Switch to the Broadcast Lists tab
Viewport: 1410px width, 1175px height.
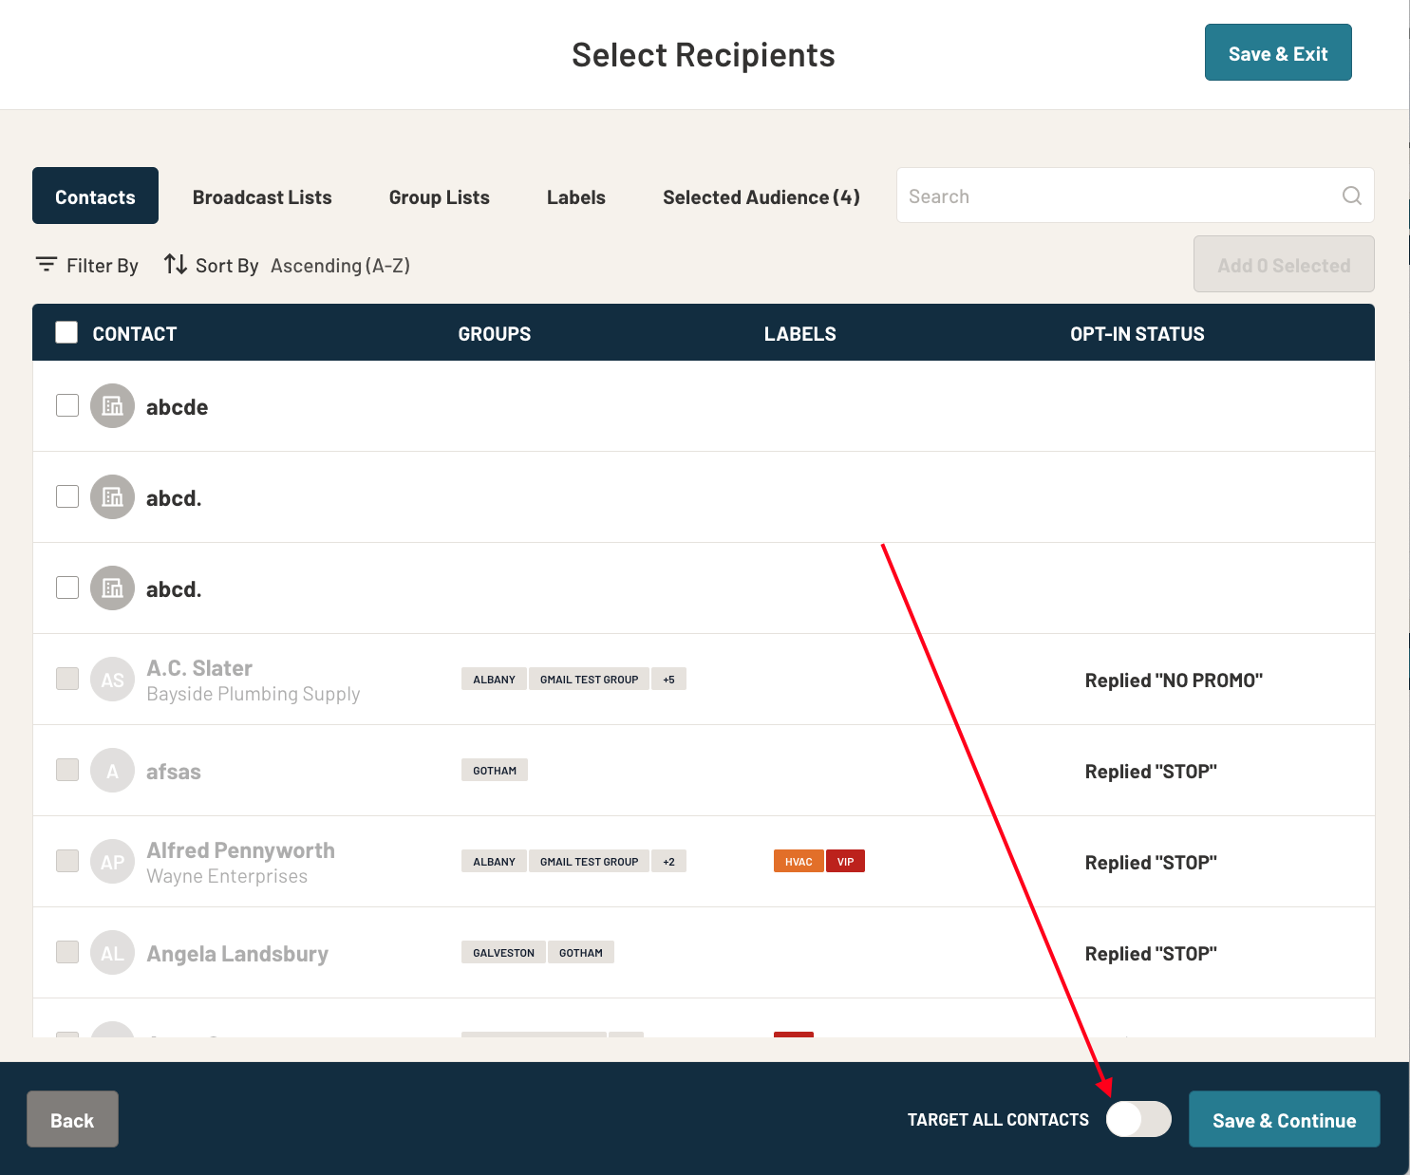pos(261,196)
